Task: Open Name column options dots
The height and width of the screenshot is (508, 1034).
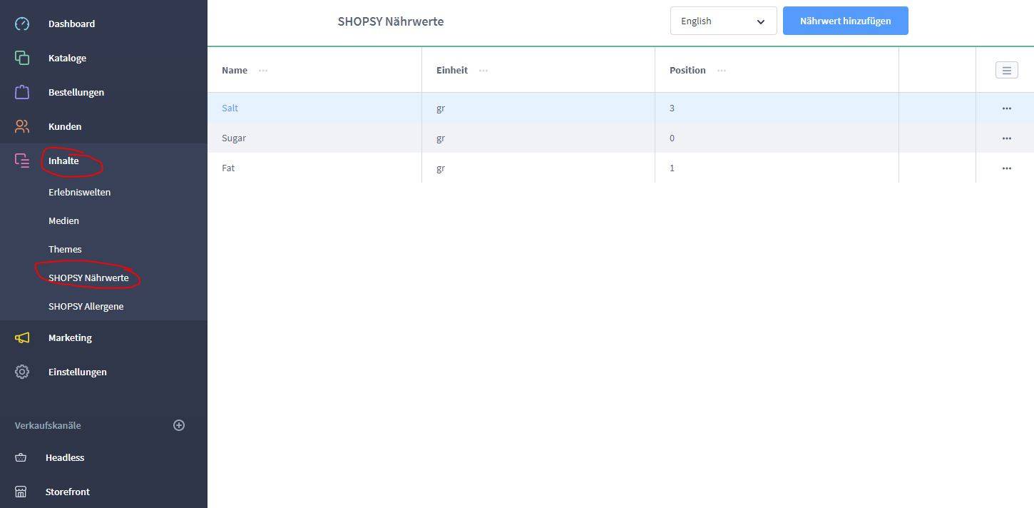Action: [x=263, y=70]
